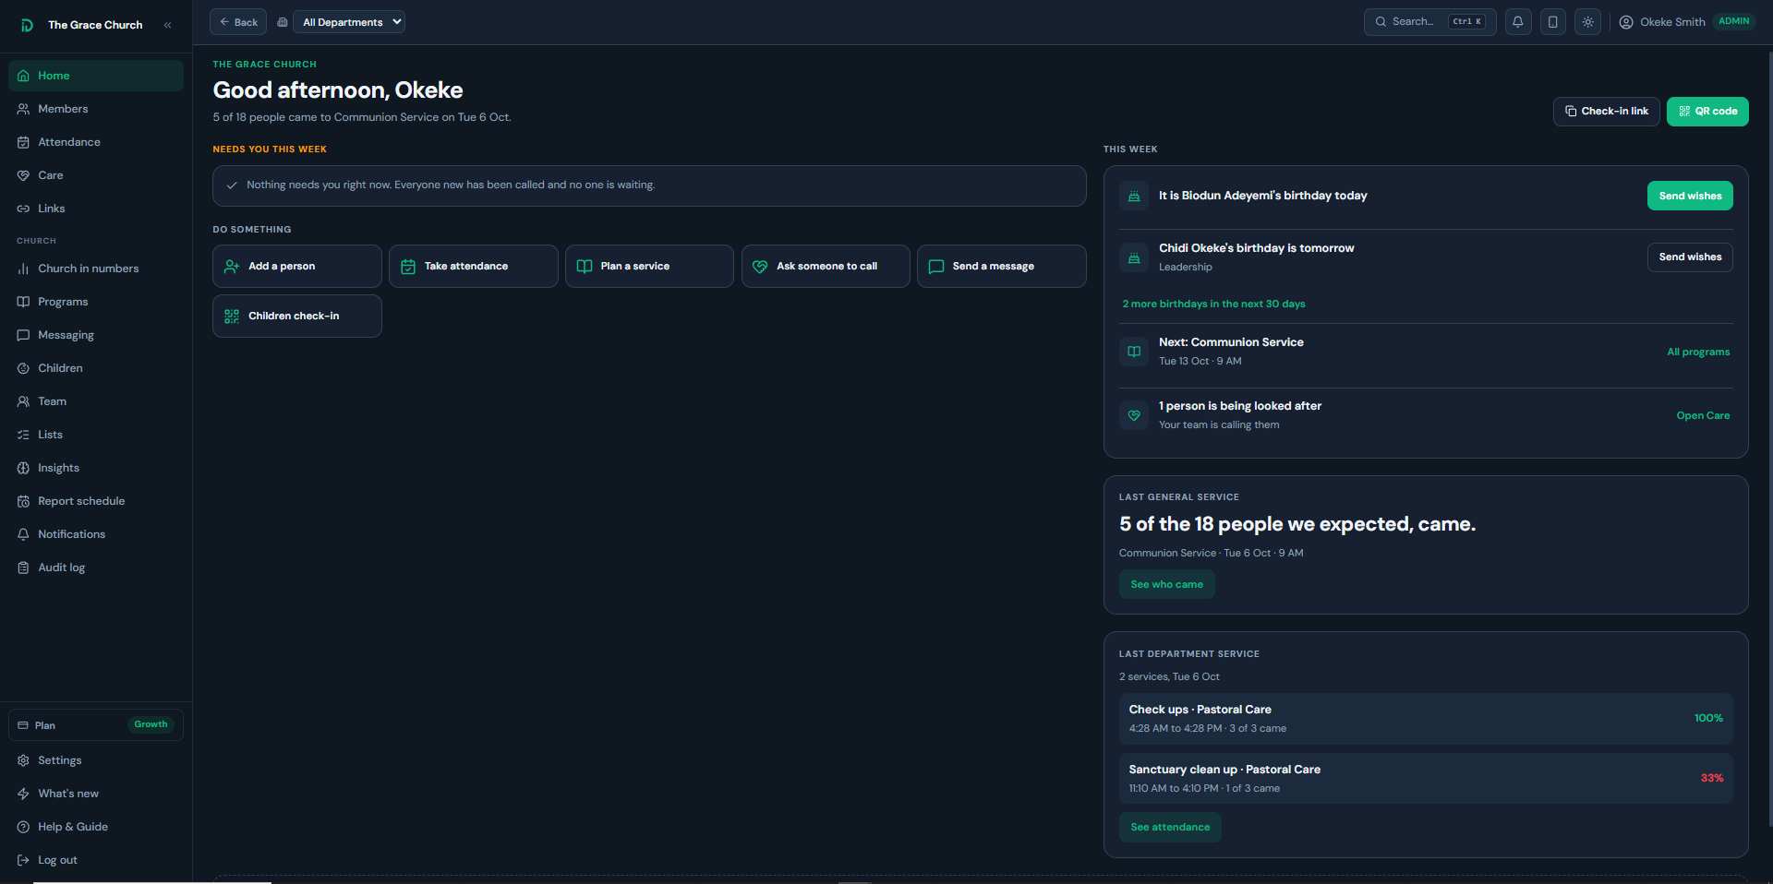1773x884 pixels.
Task: Open the Notifications sidebar item
Action: pyautogui.click(x=96, y=534)
